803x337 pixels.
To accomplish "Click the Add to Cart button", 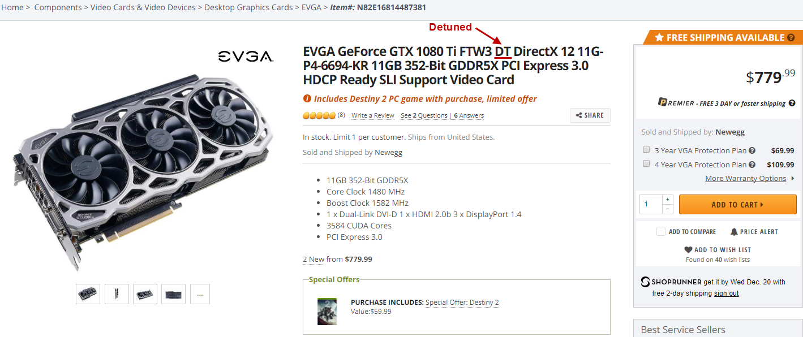I will click(737, 205).
